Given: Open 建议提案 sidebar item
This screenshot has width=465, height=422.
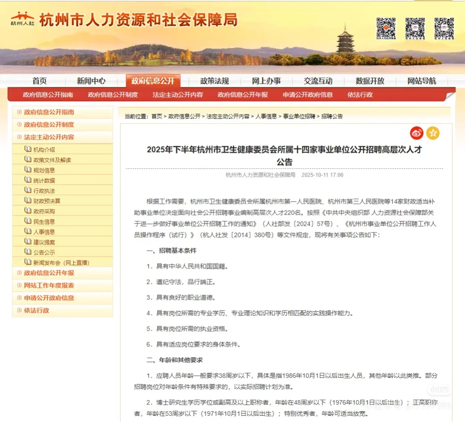Looking at the screenshot, I should (x=44, y=242).
